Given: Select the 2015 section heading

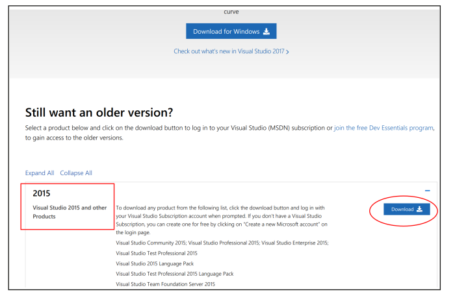Looking at the screenshot, I should click(42, 193).
